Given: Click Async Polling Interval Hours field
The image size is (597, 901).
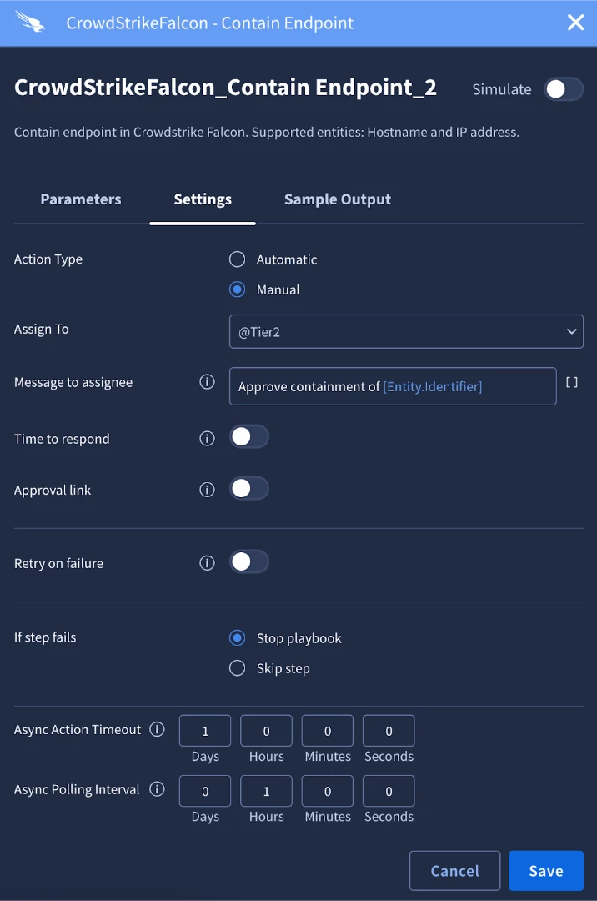Looking at the screenshot, I should [266, 791].
